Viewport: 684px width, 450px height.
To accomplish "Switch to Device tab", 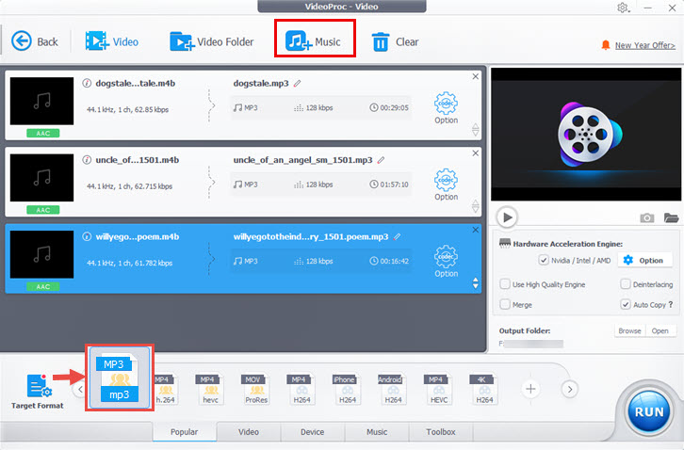I will [x=313, y=432].
